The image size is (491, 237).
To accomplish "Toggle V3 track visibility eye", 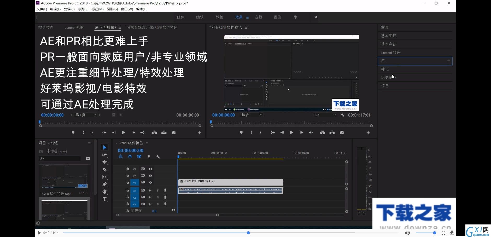I will [150, 169].
